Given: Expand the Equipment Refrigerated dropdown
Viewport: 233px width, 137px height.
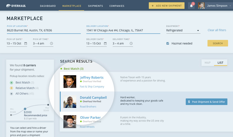Looking at the screenshot, I should [198, 31].
